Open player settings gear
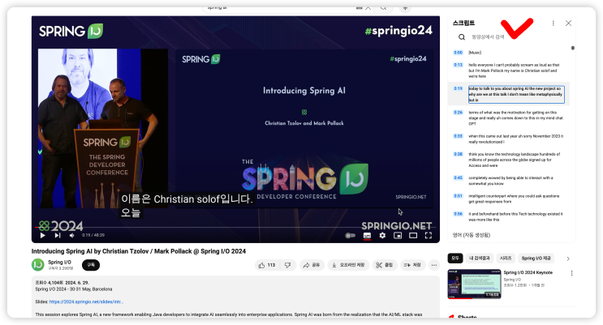The image size is (603, 325). 382,236
